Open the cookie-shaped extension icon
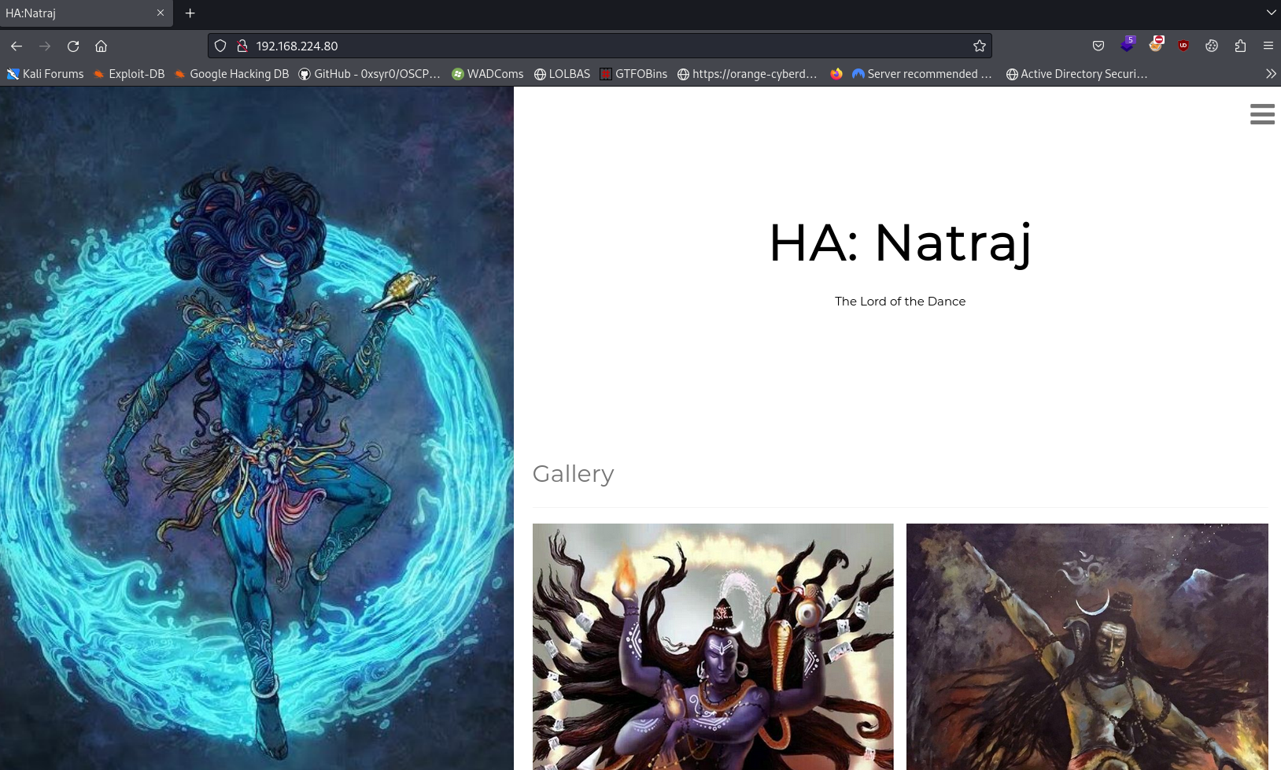The width and height of the screenshot is (1281, 770). click(x=1212, y=46)
